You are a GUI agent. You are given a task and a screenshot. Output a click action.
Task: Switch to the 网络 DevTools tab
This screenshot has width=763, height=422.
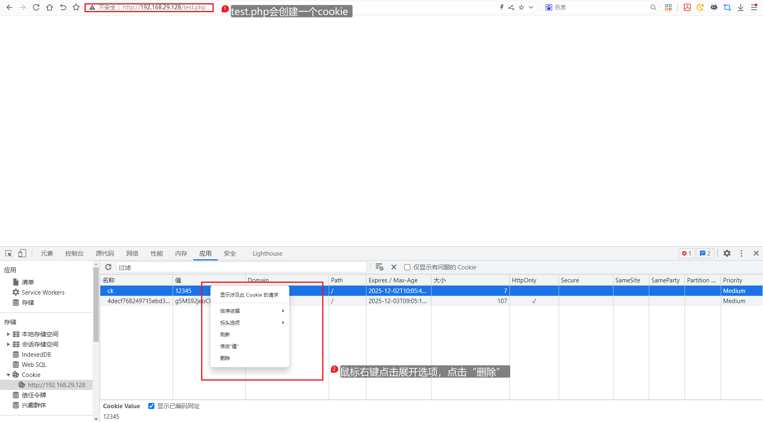pos(132,253)
